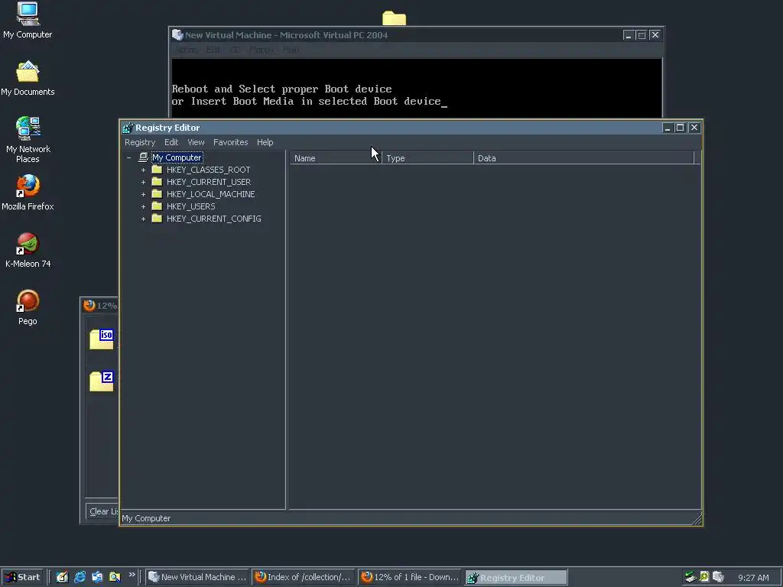Click the middle green tray icon
Screen dimensions: 783x587
click(x=704, y=577)
